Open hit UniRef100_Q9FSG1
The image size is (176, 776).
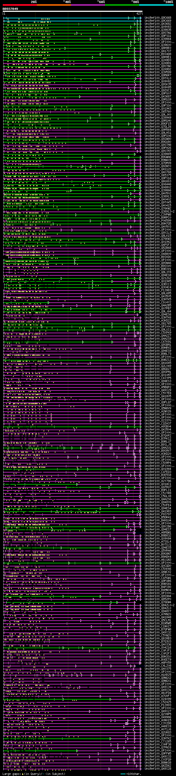(158, 36)
